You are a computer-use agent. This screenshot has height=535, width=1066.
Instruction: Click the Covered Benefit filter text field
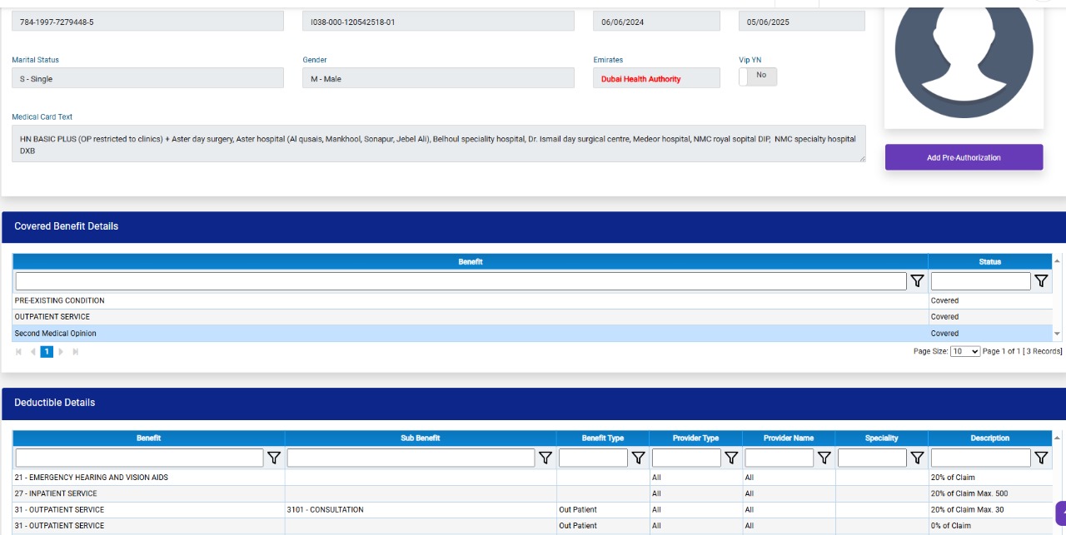click(x=460, y=281)
